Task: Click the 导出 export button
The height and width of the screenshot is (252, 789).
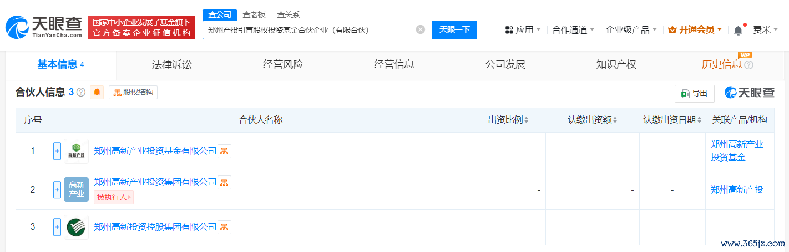Action: tap(694, 94)
